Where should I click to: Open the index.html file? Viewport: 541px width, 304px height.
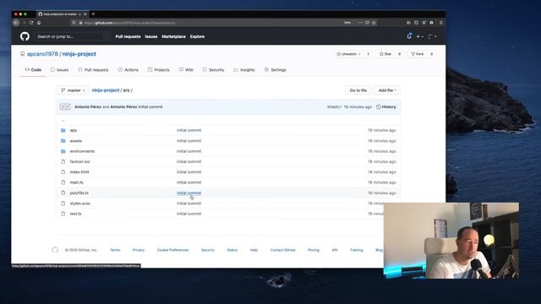point(79,172)
